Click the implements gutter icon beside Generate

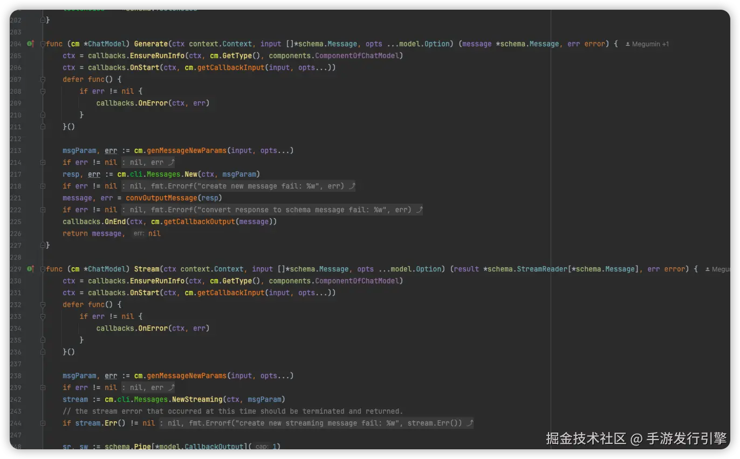point(30,44)
